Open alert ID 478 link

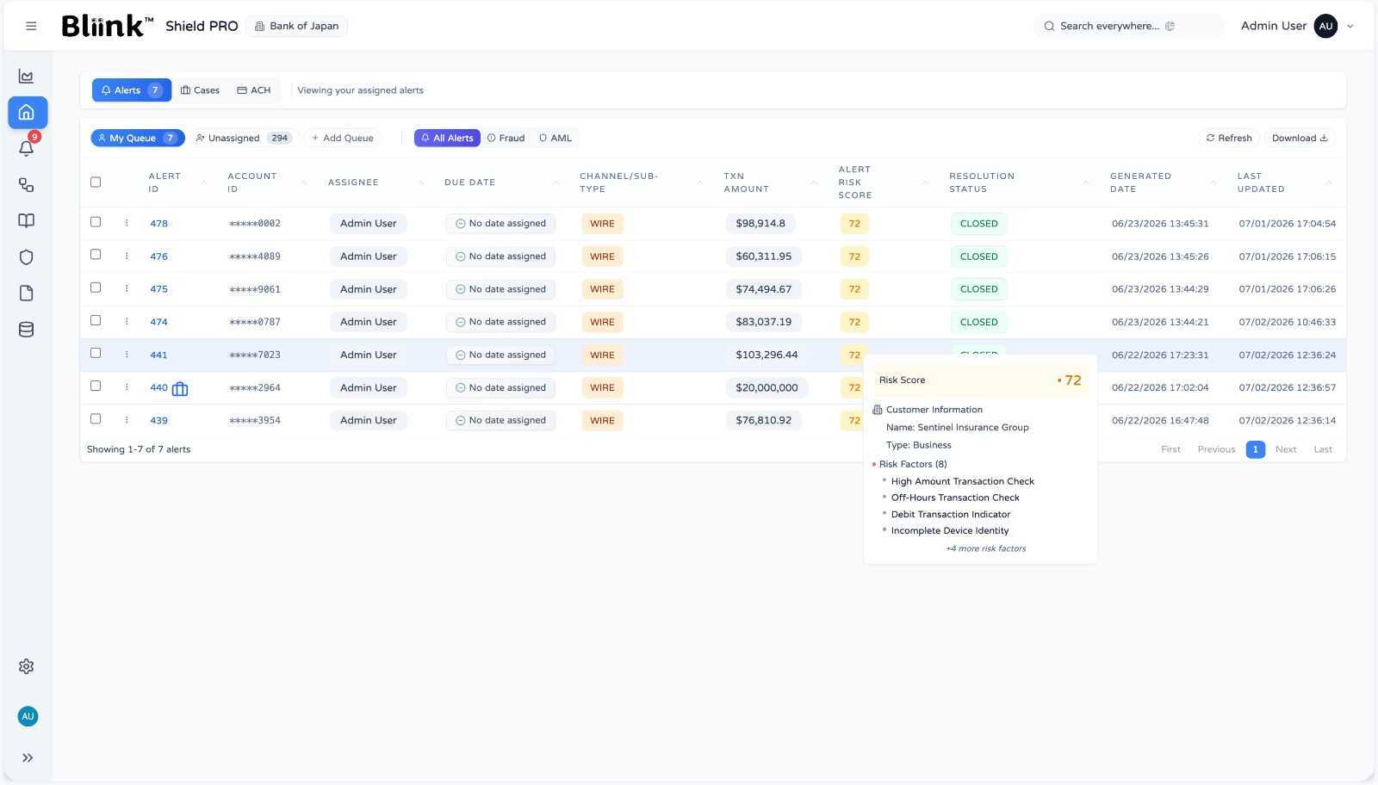coord(158,224)
